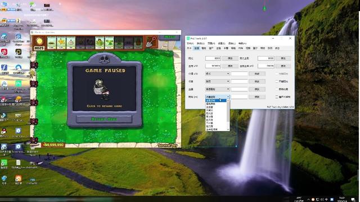Open the first menu in PvZ Tools menu bar
Screen dimensions: 360x202
click(190, 43)
